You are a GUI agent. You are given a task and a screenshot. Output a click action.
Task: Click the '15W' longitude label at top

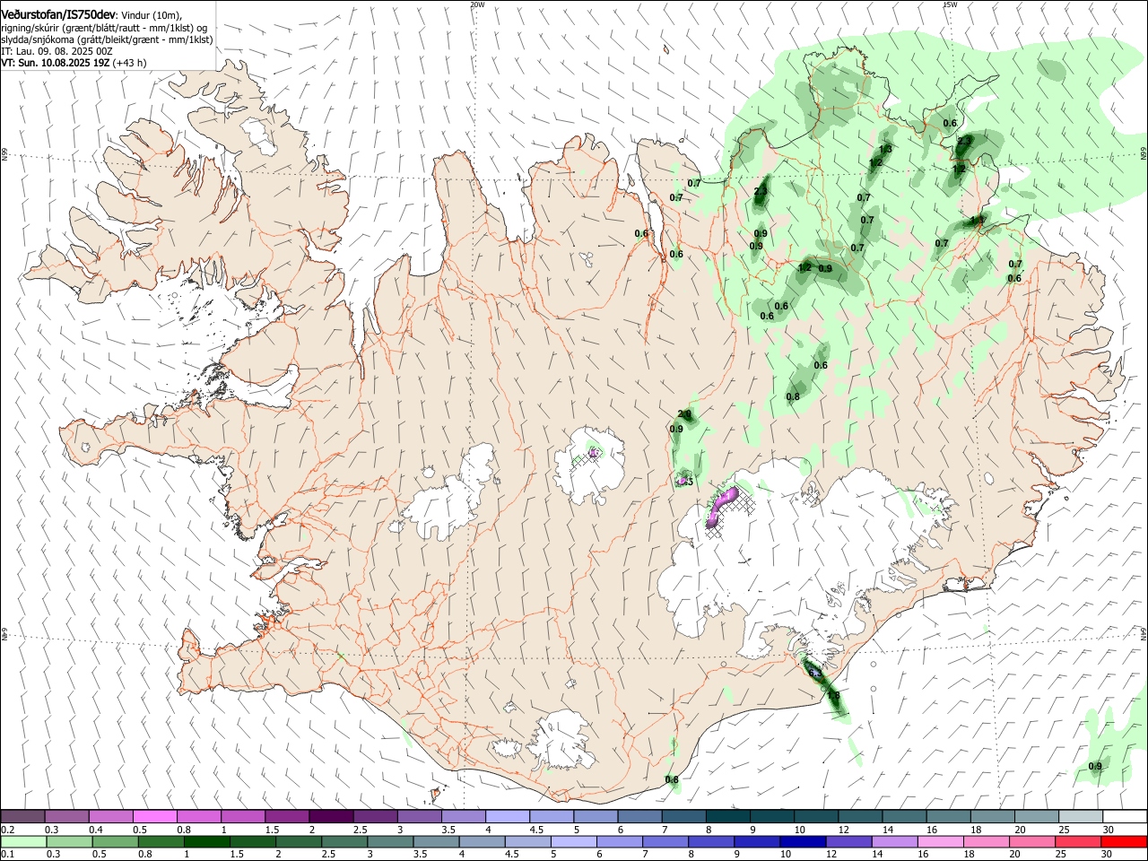point(950,4)
